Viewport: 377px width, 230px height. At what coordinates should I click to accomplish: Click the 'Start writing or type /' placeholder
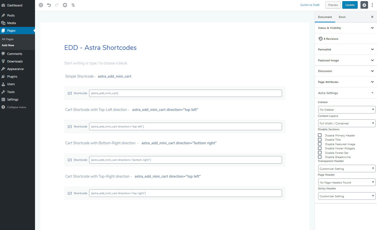(96, 63)
